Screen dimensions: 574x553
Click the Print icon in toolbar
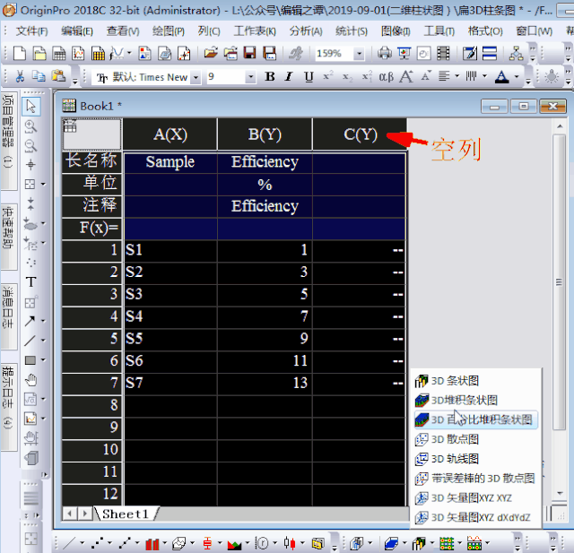click(x=385, y=54)
